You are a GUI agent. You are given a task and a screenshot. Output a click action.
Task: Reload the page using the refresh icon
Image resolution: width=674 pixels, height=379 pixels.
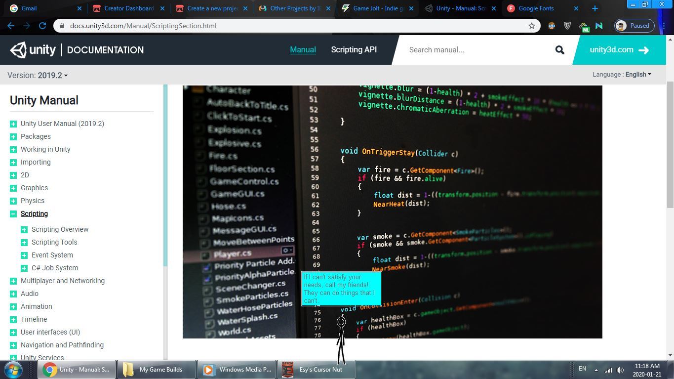coord(42,26)
